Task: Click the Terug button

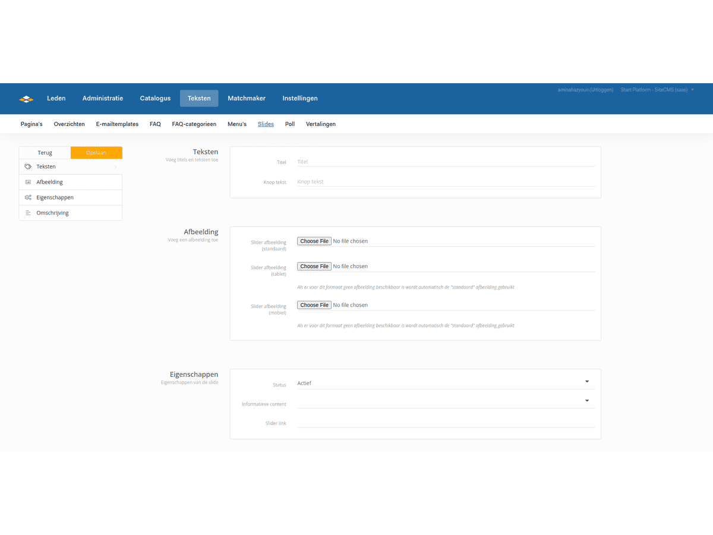Action: point(45,153)
